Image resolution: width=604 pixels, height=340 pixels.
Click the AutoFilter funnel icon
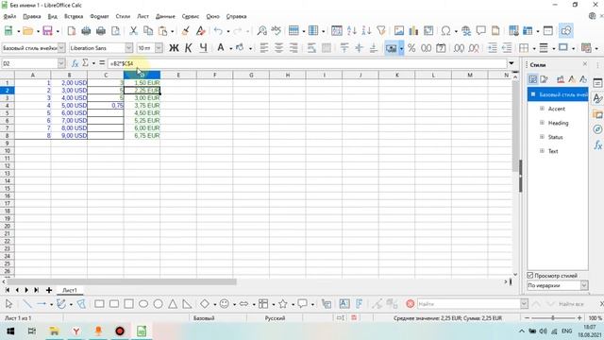381,31
